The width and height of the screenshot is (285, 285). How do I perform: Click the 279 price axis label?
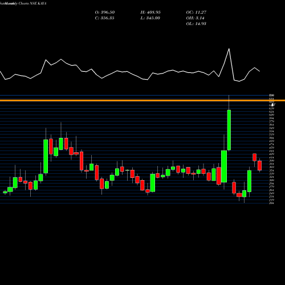(x=272, y=187)
